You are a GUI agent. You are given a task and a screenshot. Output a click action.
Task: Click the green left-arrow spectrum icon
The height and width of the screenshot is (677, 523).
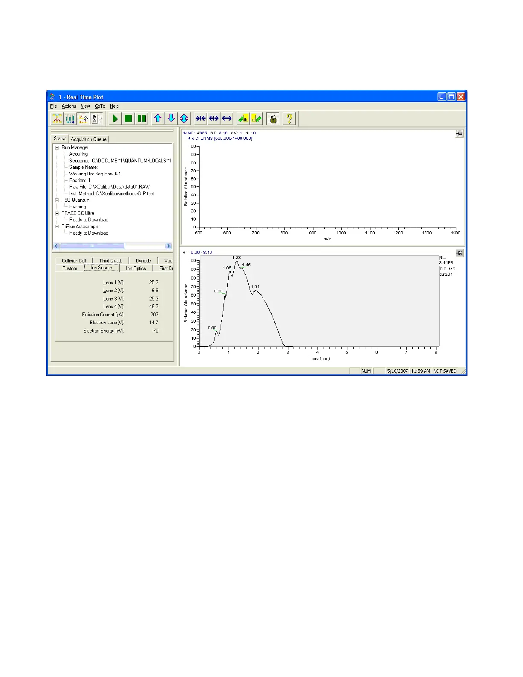coord(243,119)
